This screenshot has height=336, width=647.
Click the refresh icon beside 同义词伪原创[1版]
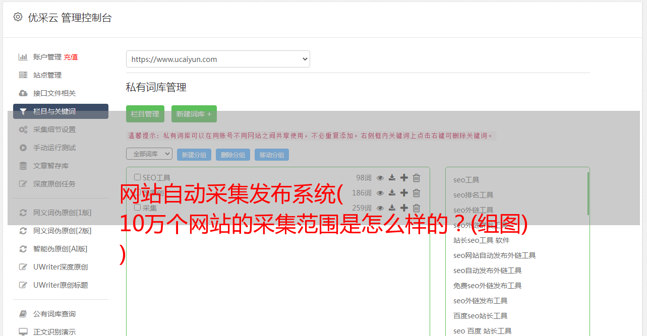point(23,213)
